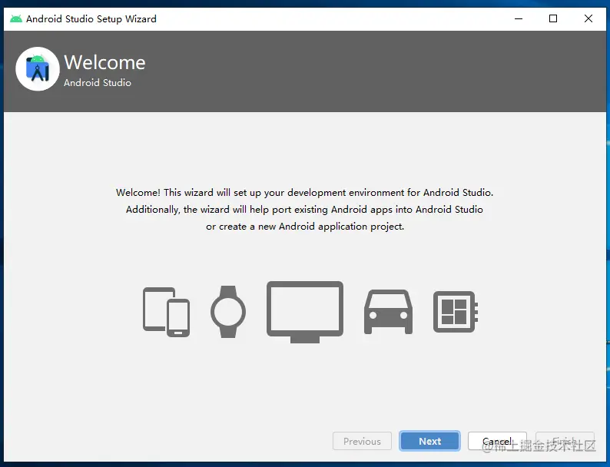Click the Previous button
The width and height of the screenshot is (610, 467).
362,441
